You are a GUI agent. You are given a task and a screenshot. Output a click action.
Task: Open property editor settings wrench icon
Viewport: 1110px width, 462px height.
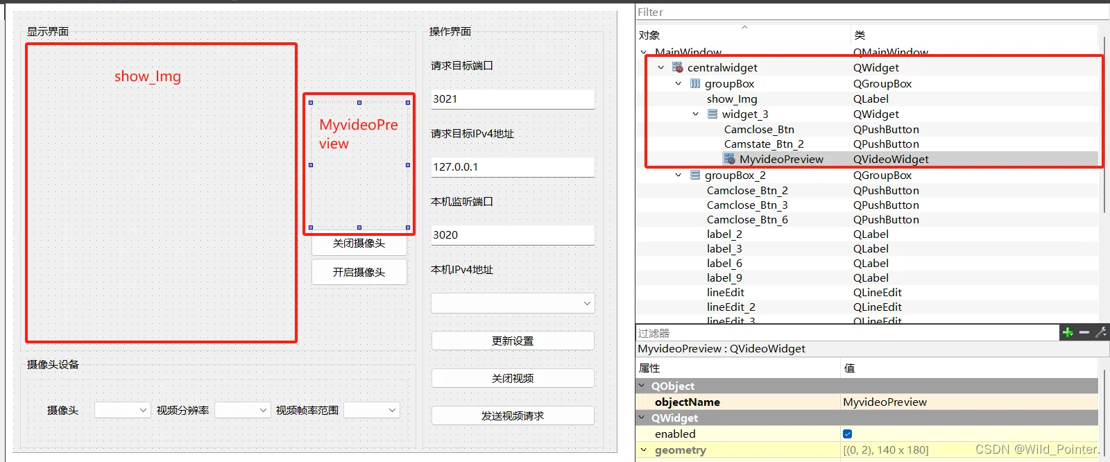1101,333
